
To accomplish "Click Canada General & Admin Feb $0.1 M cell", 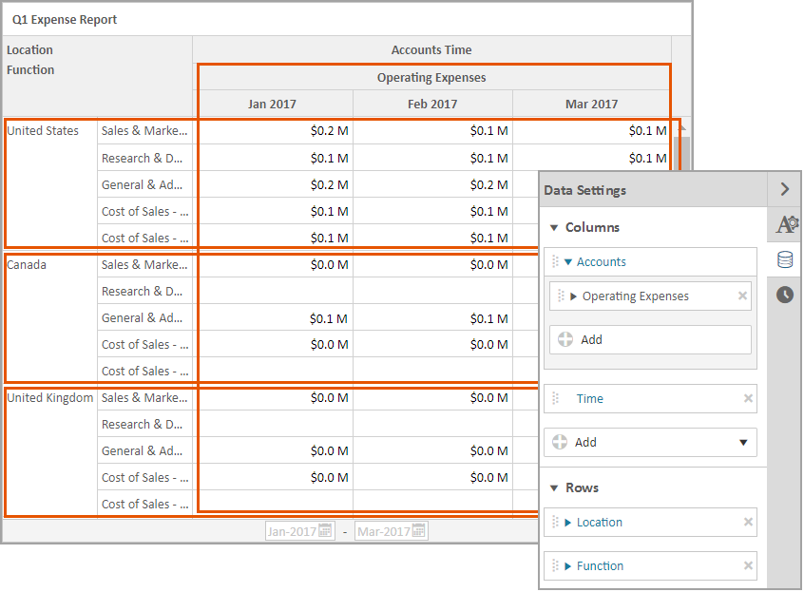I will 432,317.
